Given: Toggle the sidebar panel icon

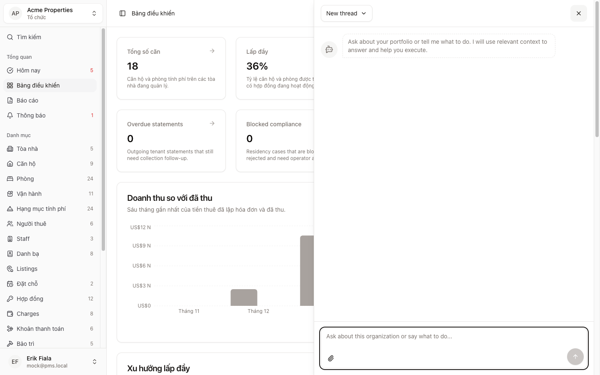Looking at the screenshot, I should 122,13.
